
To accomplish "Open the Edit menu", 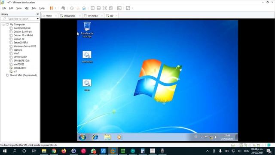I will pos(11,8).
